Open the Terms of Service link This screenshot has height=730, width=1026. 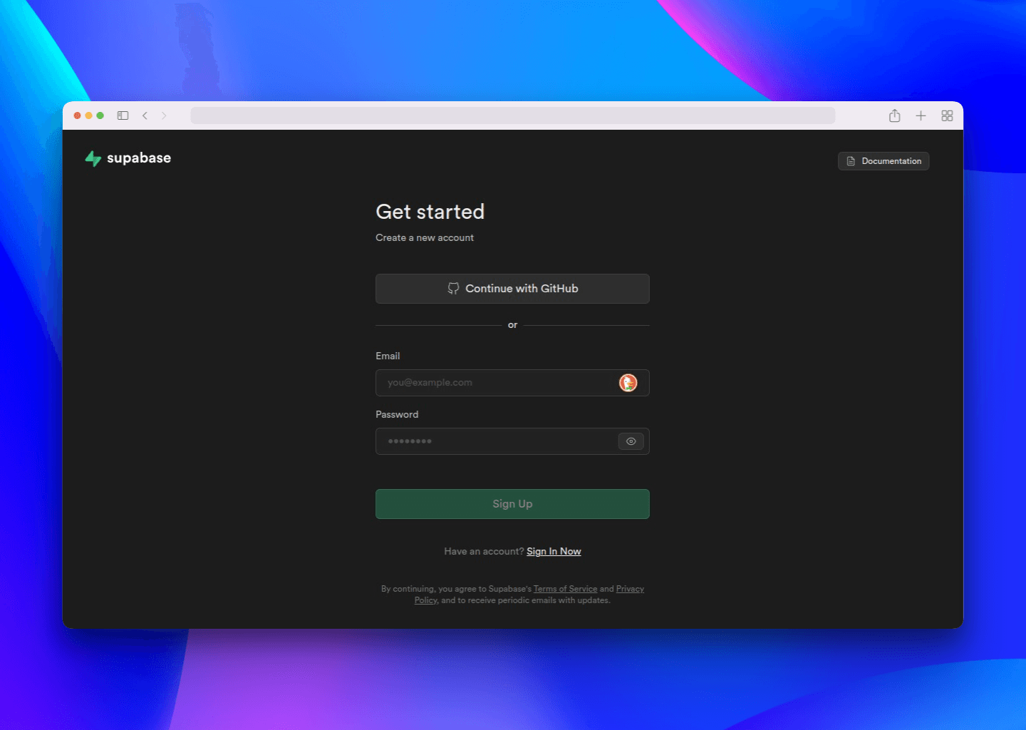click(565, 589)
